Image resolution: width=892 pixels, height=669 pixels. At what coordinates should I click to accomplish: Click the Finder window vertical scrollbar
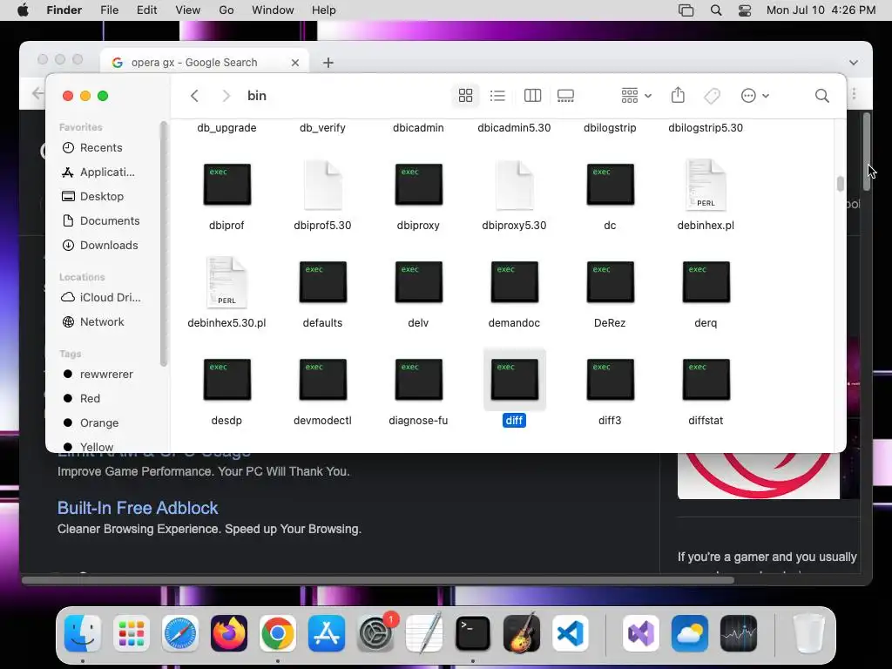(841, 184)
